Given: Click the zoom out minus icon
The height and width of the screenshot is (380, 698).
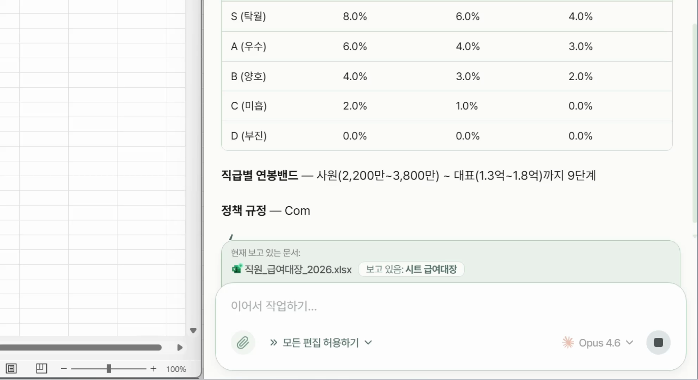Looking at the screenshot, I should (64, 369).
